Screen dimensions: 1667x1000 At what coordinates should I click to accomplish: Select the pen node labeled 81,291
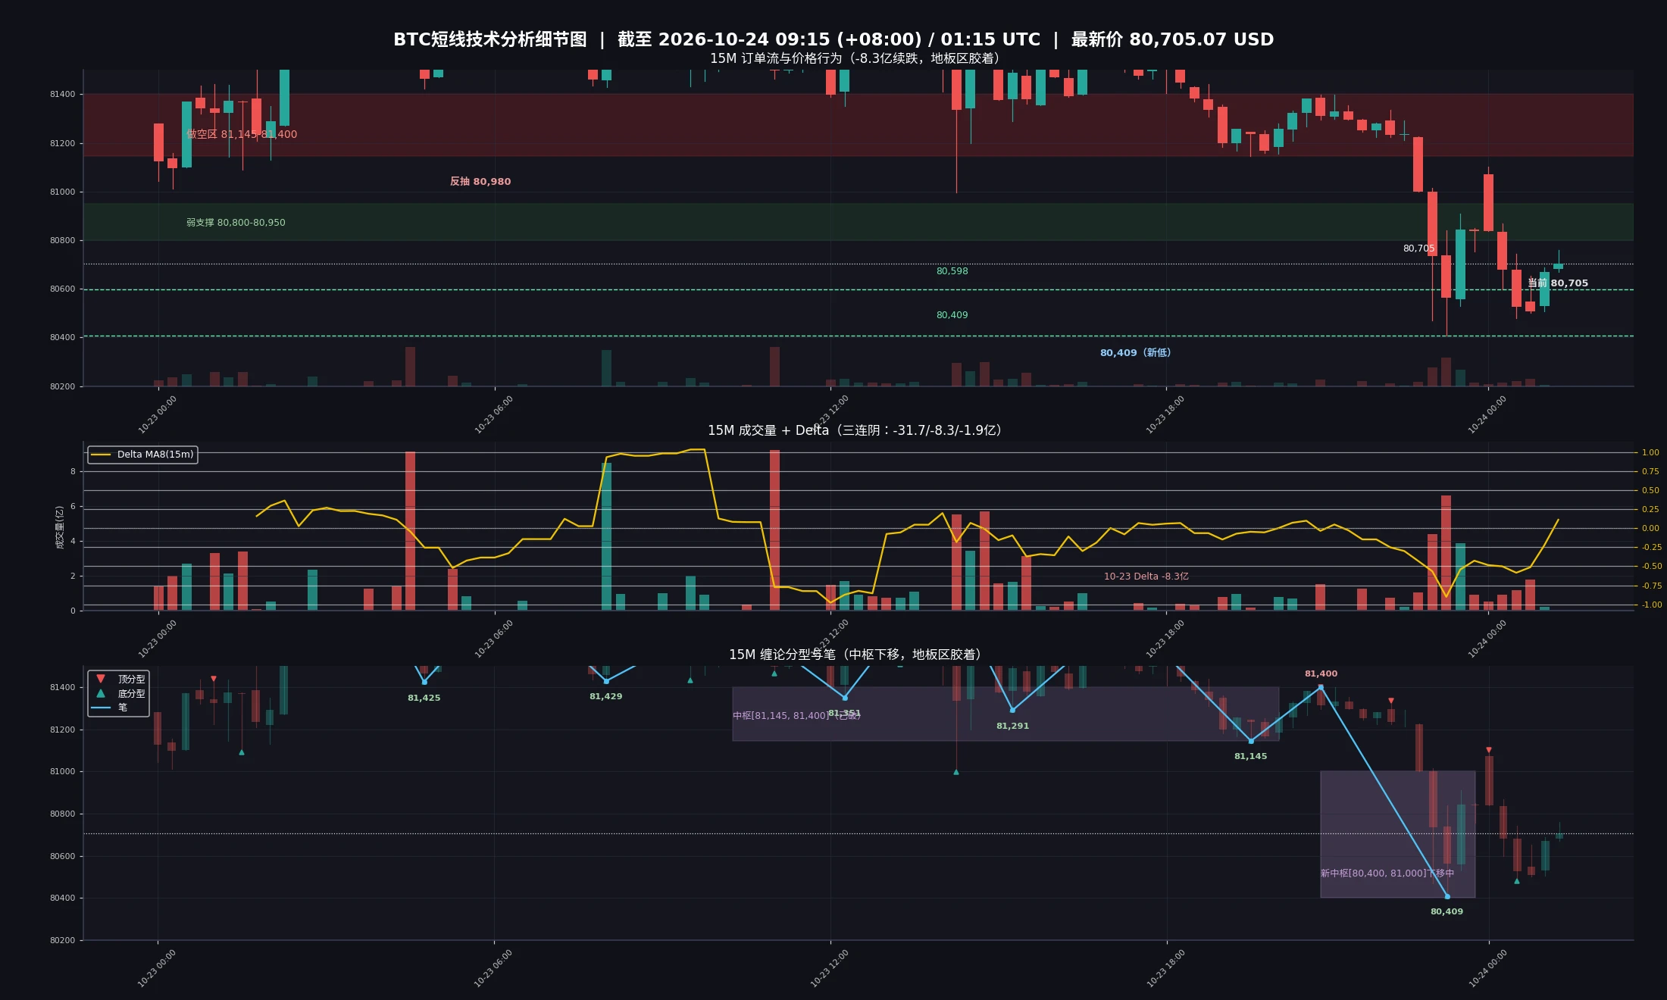click(1012, 710)
